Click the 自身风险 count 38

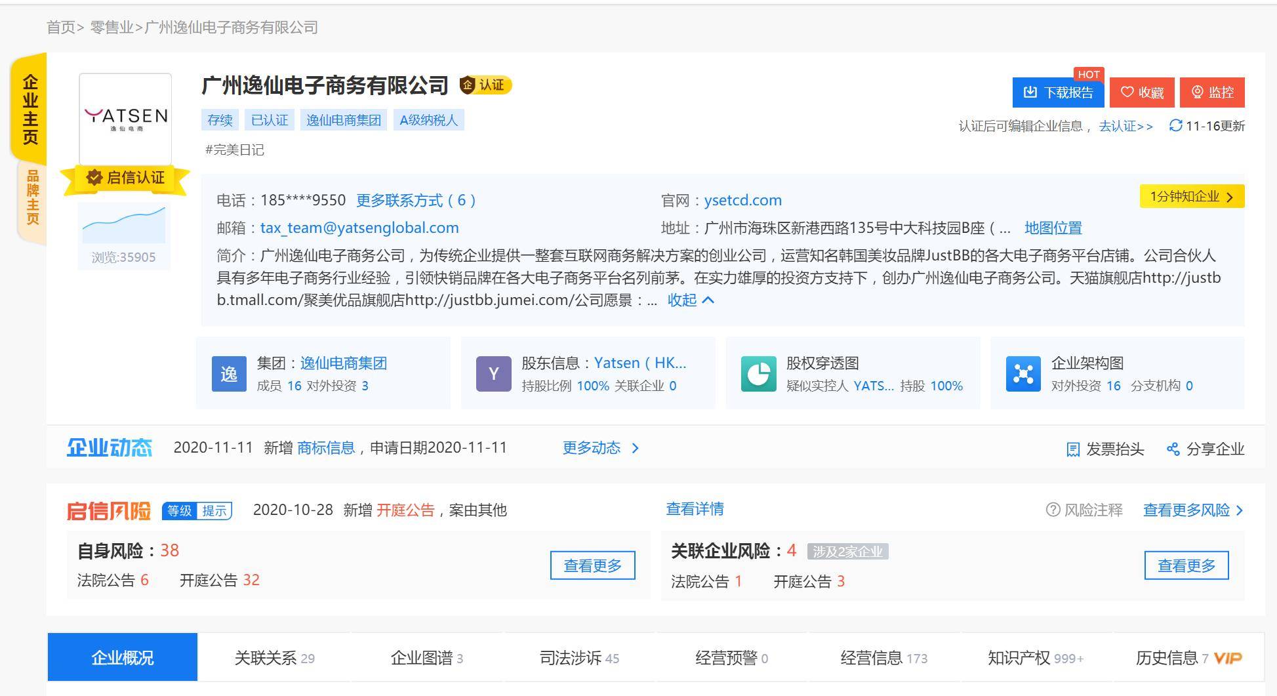click(169, 550)
